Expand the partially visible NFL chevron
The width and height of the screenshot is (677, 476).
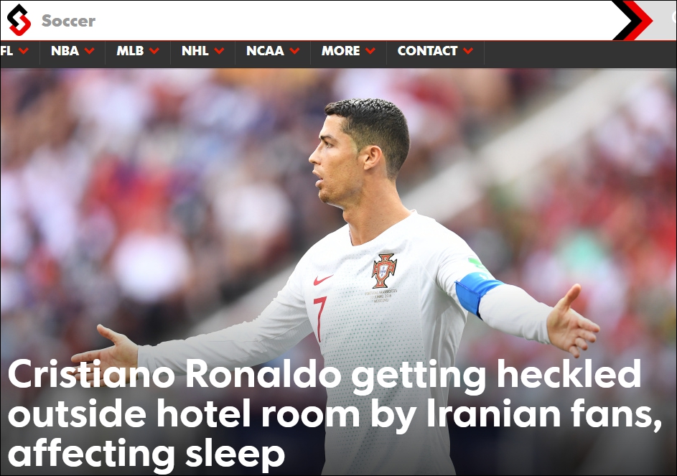(24, 51)
